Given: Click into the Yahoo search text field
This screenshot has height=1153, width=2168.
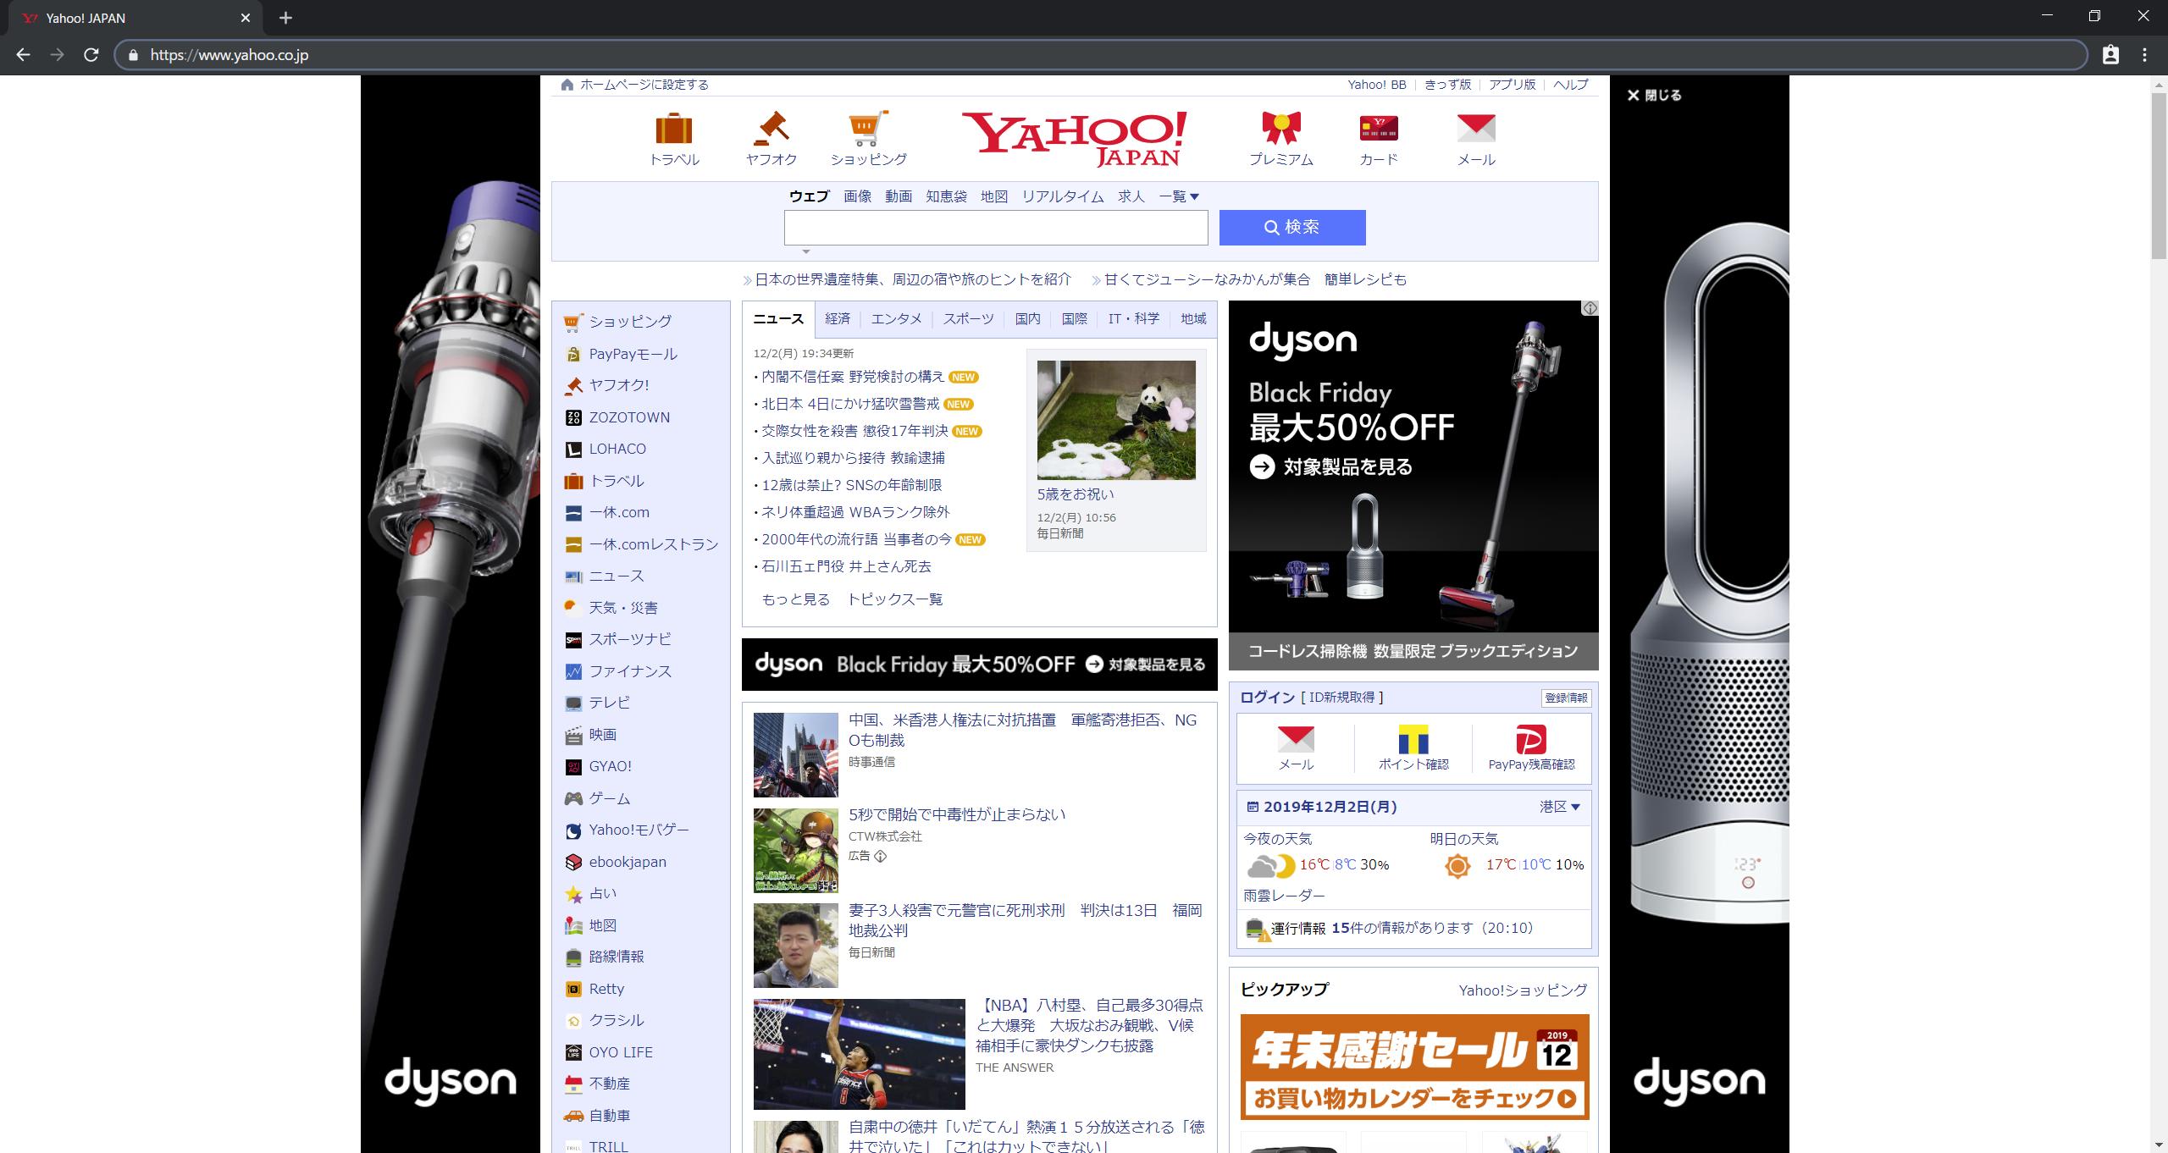Looking at the screenshot, I should pos(995,228).
